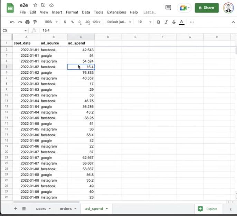Select the cell with 76.833
This screenshot has width=237, height=216.
click(x=81, y=73)
